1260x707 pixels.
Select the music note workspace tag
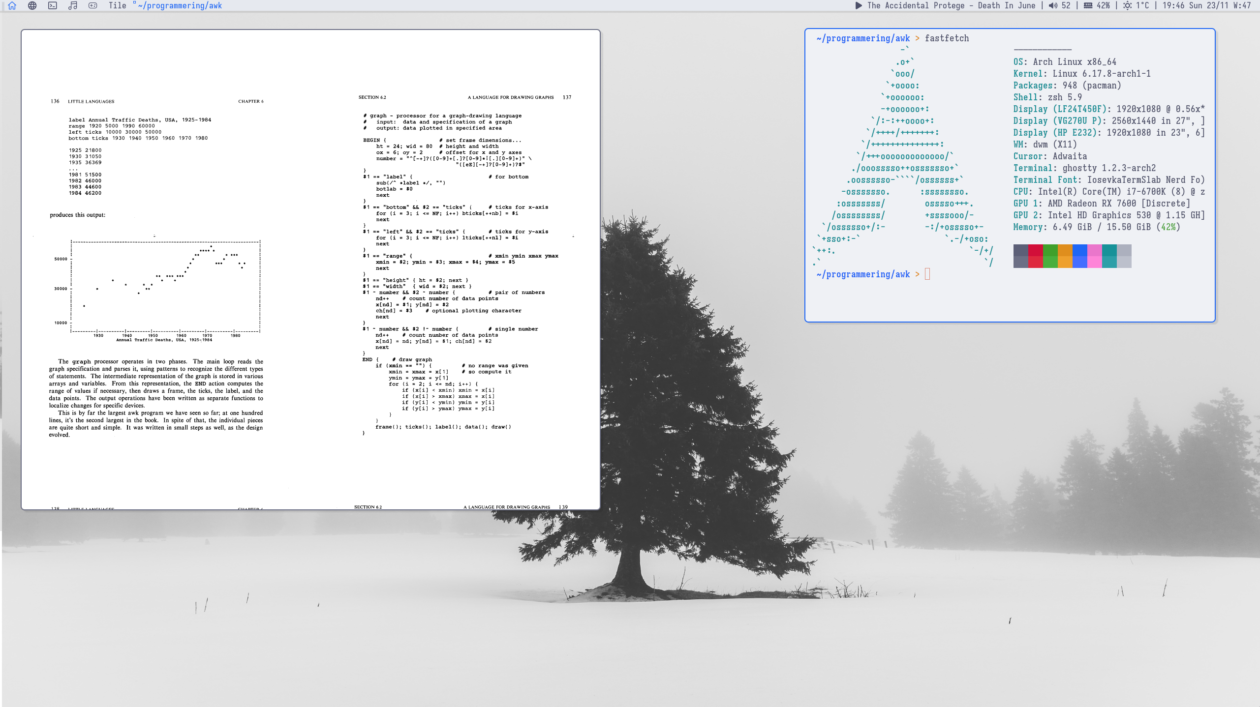(73, 5)
